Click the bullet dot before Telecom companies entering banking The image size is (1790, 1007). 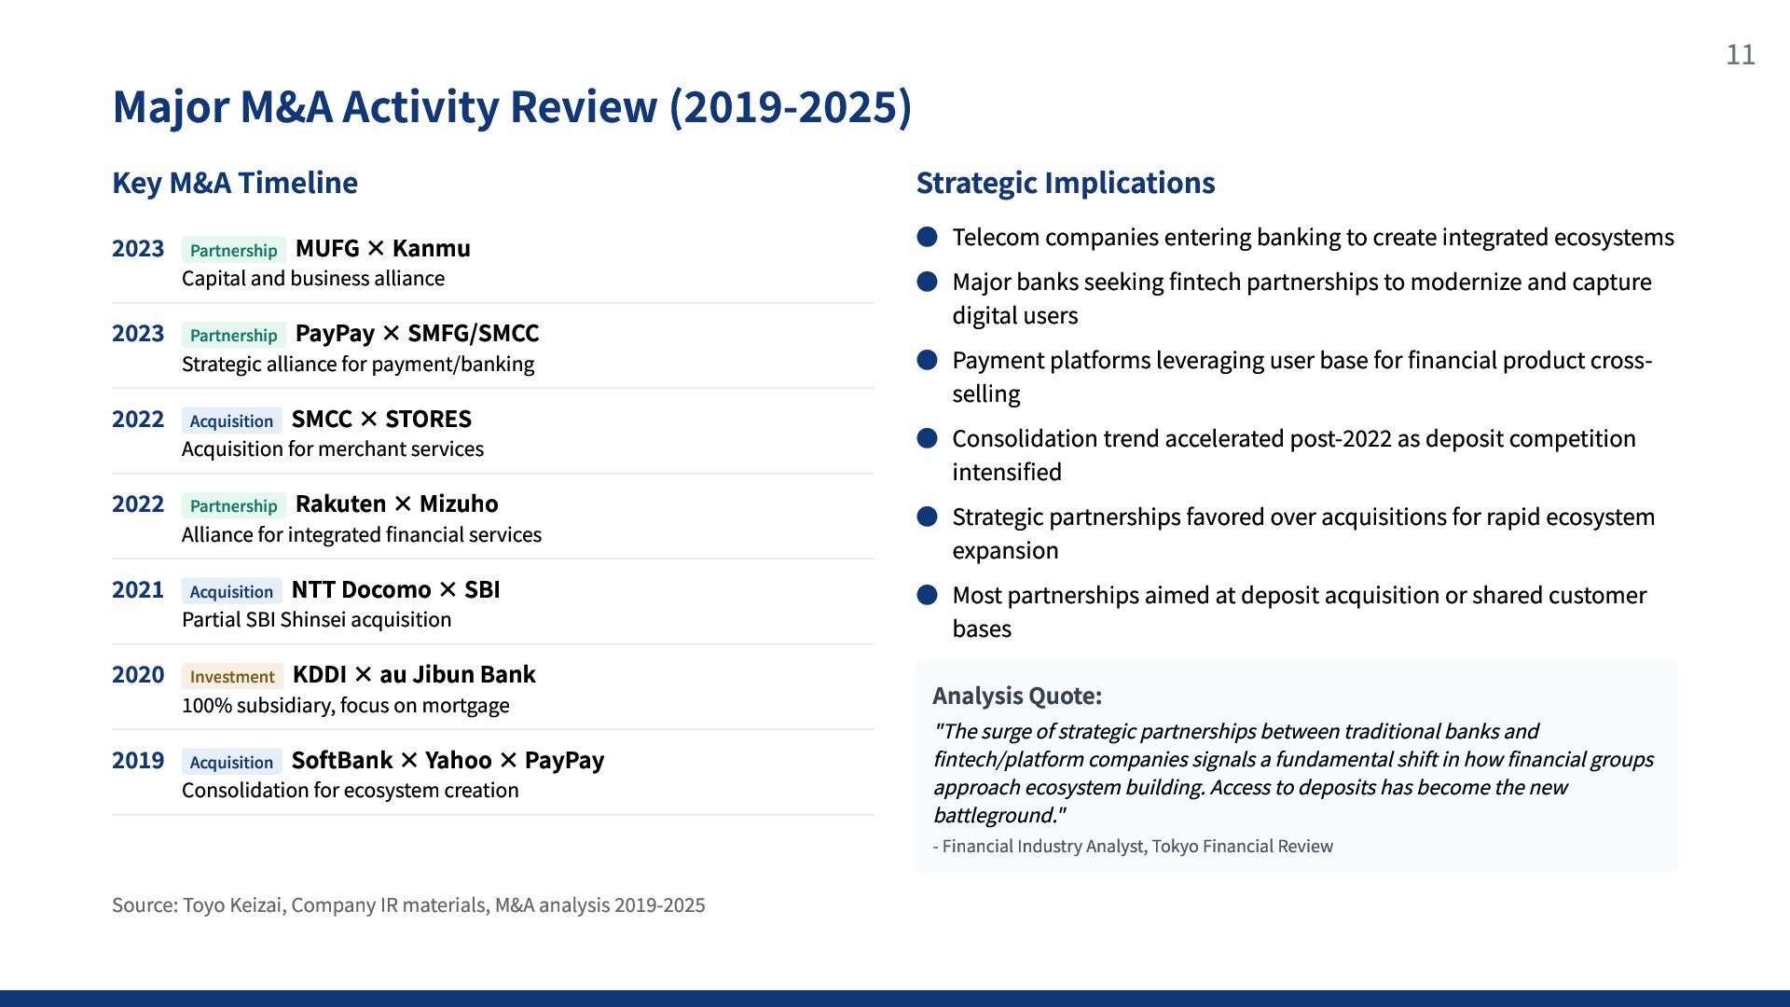pyautogui.click(x=927, y=237)
